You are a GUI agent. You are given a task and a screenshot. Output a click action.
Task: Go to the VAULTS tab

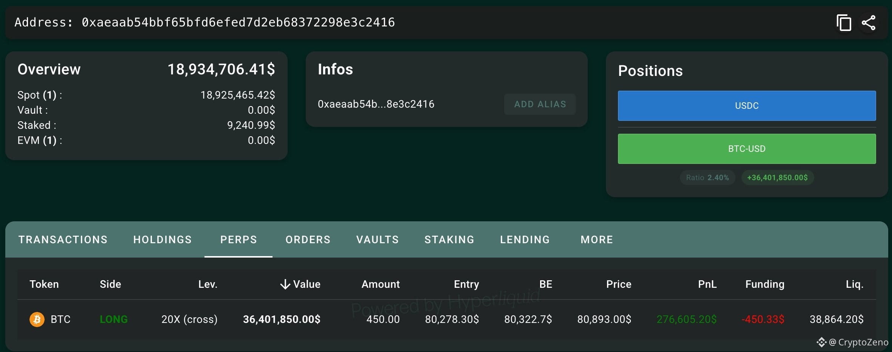(378, 239)
